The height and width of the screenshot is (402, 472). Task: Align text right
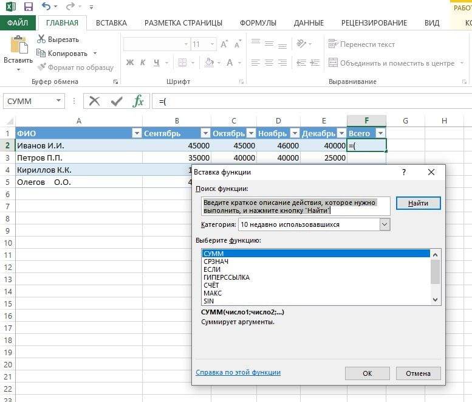[x=282, y=63]
